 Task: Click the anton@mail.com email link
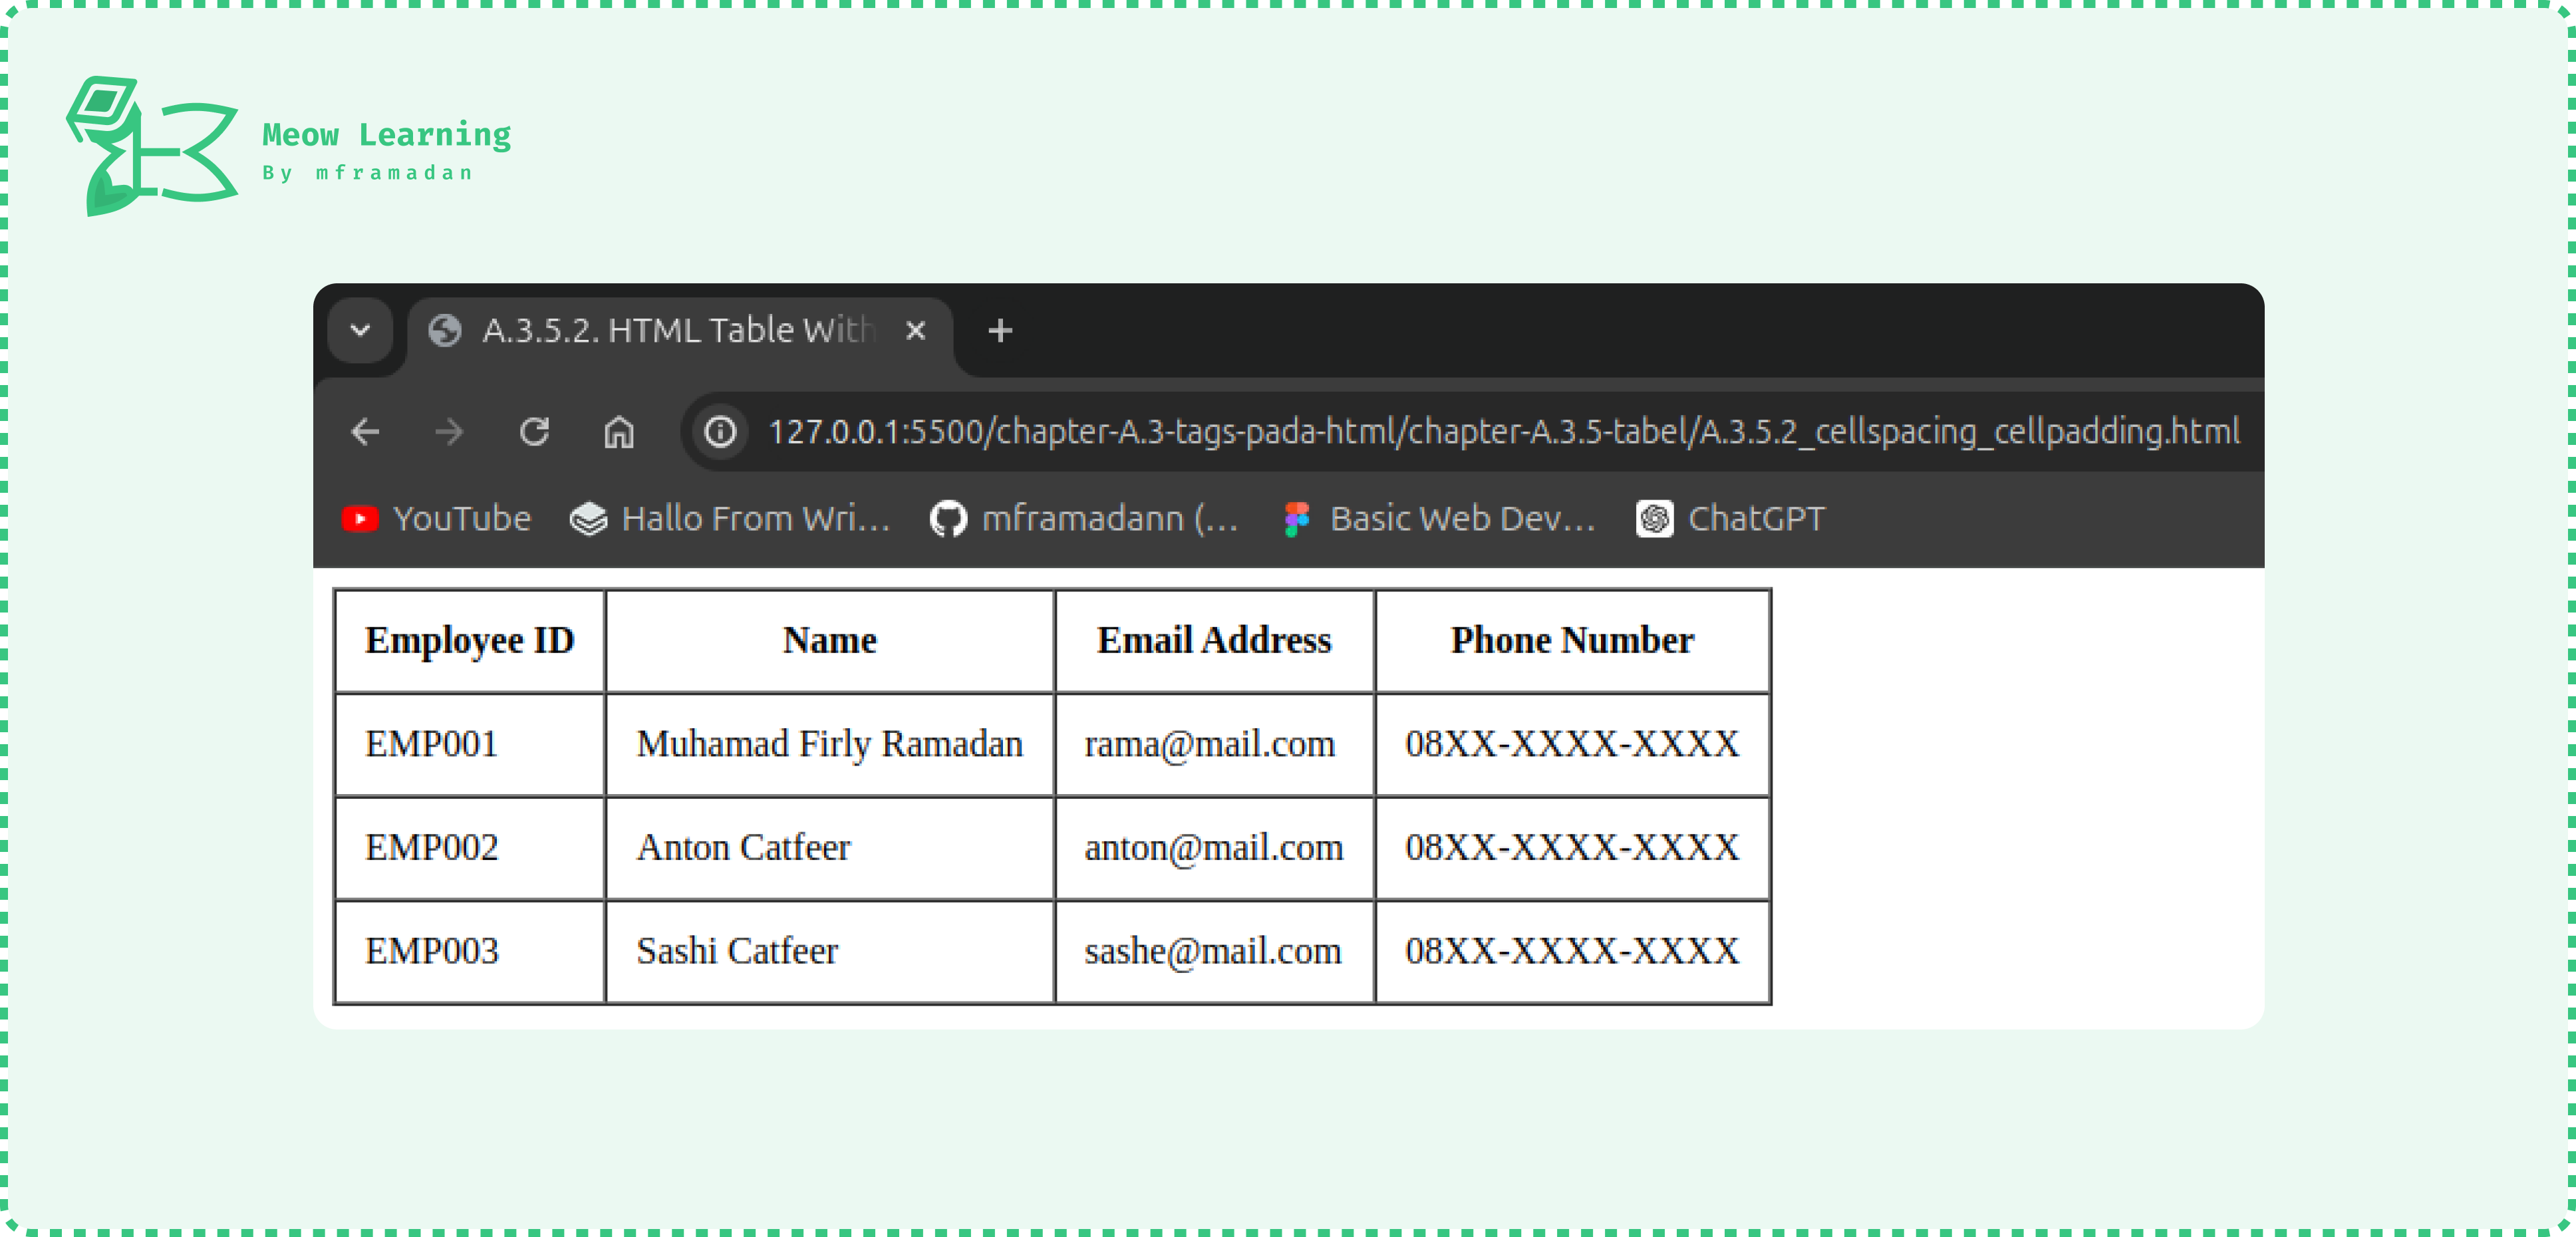tap(1213, 849)
